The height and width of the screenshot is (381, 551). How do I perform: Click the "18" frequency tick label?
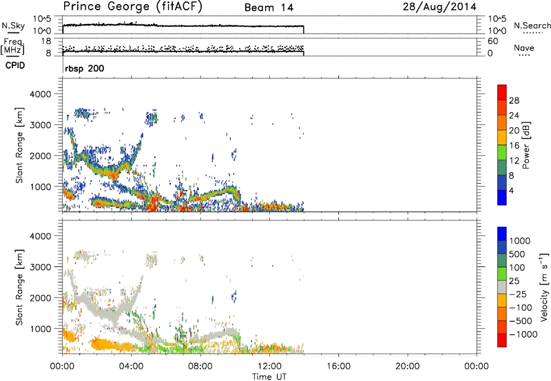46,41
